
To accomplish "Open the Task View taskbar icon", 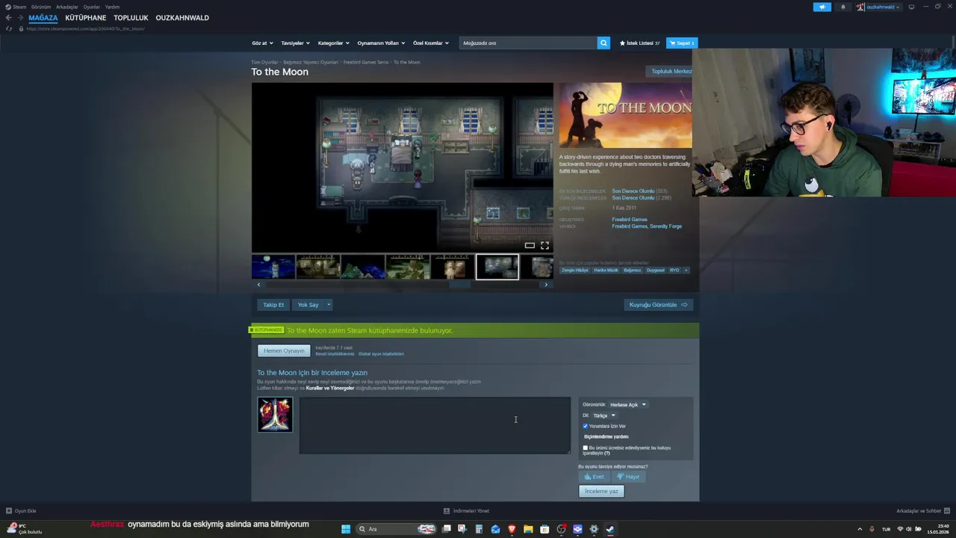I will tap(446, 529).
